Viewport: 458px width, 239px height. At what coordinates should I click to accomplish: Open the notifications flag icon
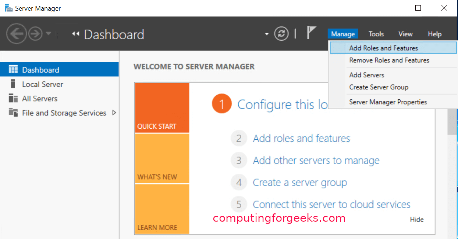[x=311, y=33]
